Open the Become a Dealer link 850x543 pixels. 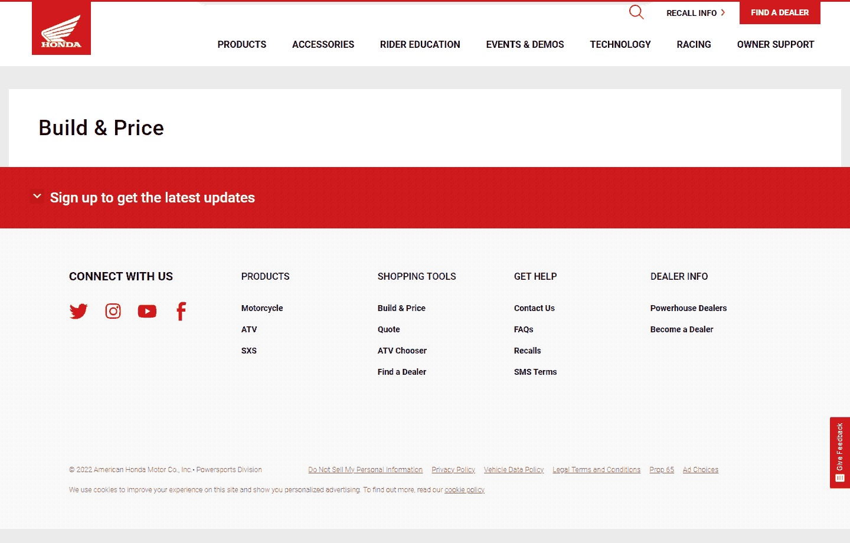(681, 329)
